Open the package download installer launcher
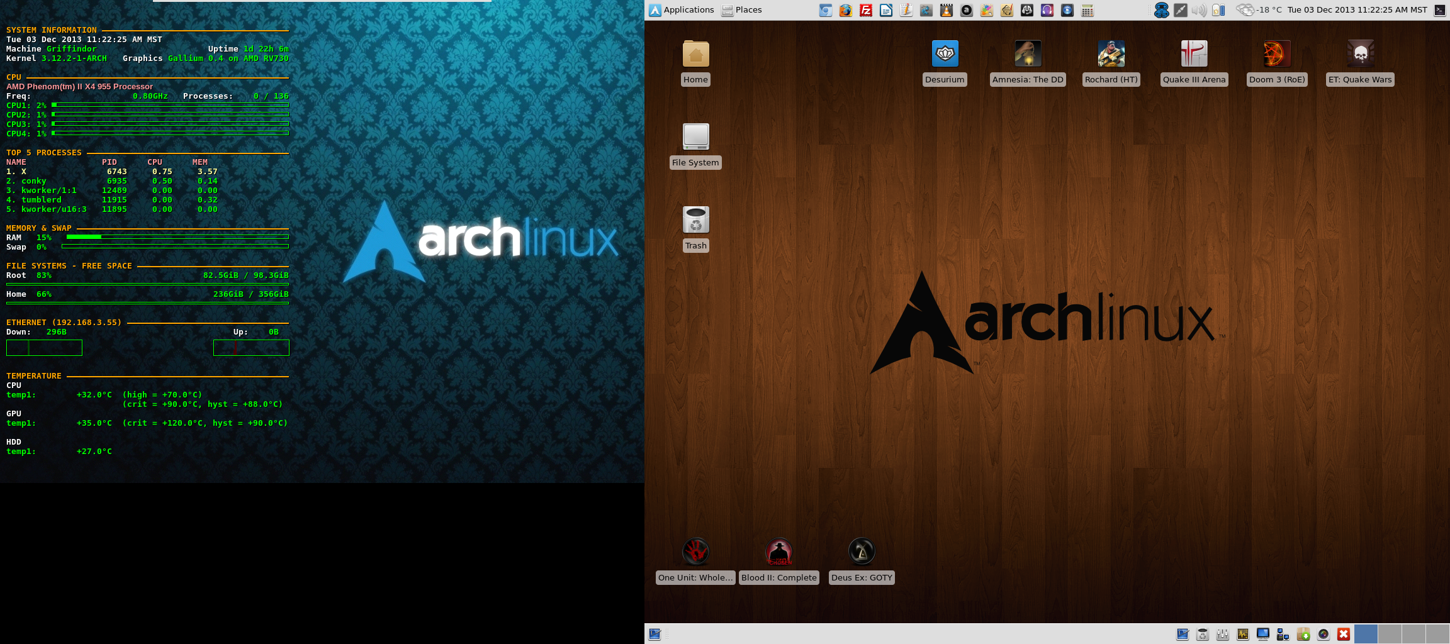Viewport: 1450px width, 644px height. (1303, 634)
